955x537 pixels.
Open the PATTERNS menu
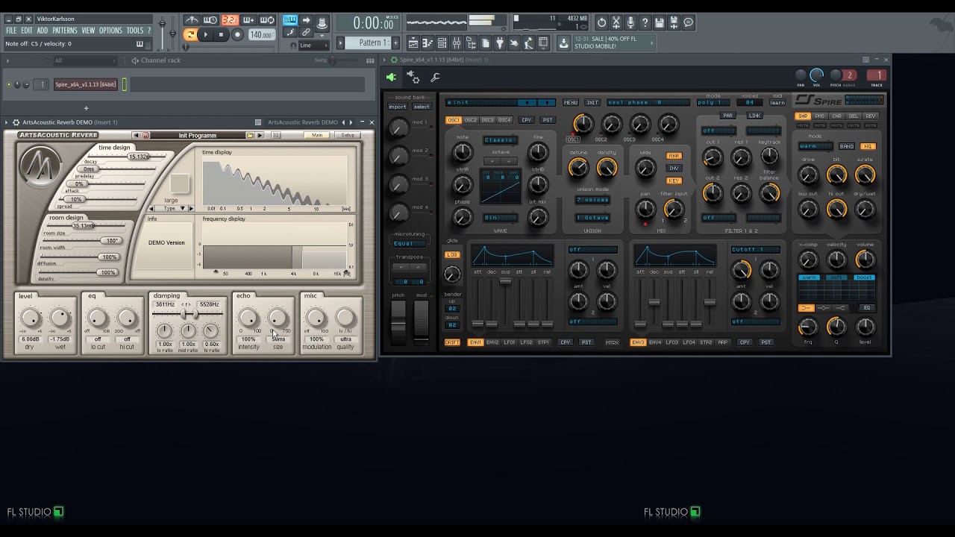click(x=65, y=31)
